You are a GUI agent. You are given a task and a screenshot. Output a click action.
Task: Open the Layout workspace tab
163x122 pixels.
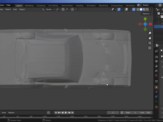[19, 5]
